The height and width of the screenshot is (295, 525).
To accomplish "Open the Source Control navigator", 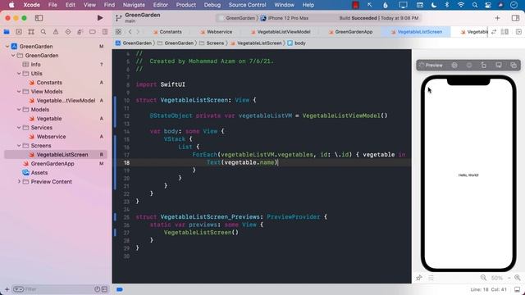I will (19, 32).
